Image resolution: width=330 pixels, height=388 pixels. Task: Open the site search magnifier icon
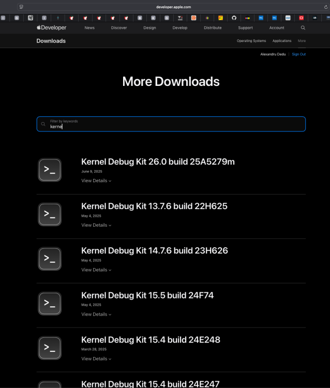pos(303,28)
